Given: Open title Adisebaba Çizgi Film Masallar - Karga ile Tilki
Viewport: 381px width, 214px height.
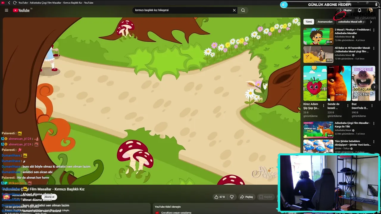Looking at the screenshot, I should 352,125.
